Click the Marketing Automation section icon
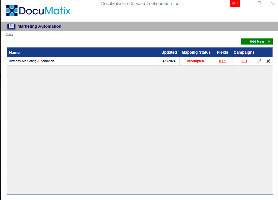Screen dimensions: 278x200 point(11,26)
